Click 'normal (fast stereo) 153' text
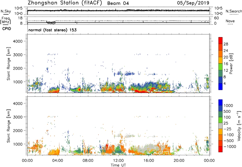The image size is (242, 167). [x=52, y=30]
